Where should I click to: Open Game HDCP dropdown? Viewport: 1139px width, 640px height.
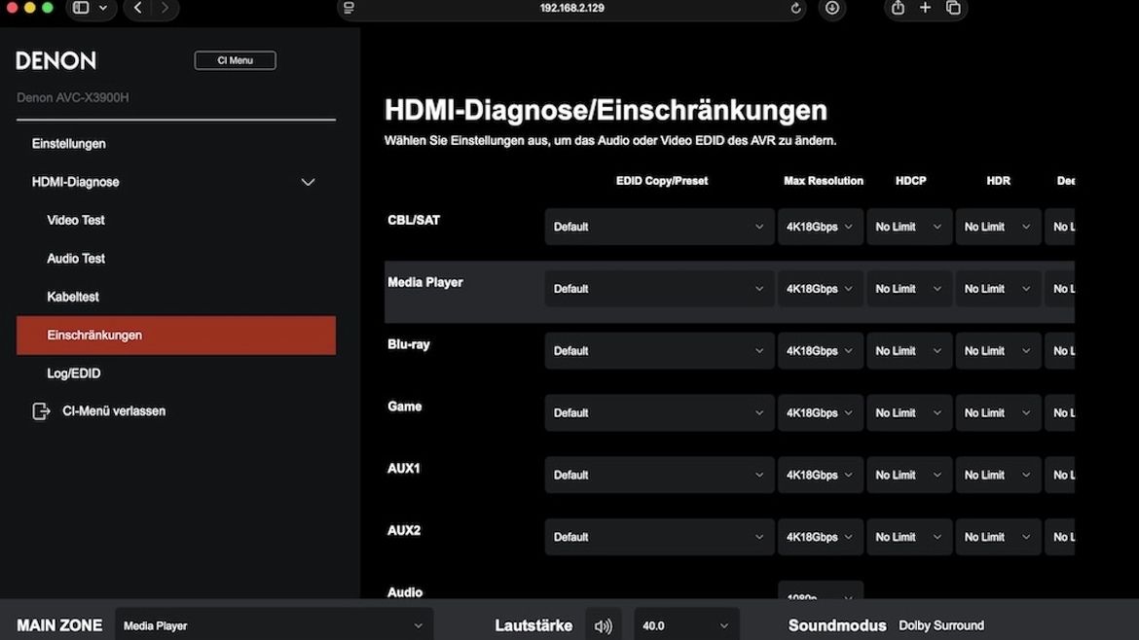908,412
